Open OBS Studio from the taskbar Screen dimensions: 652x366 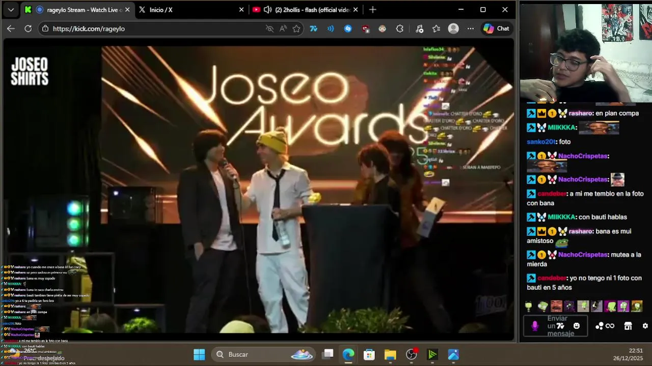[412, 354]
